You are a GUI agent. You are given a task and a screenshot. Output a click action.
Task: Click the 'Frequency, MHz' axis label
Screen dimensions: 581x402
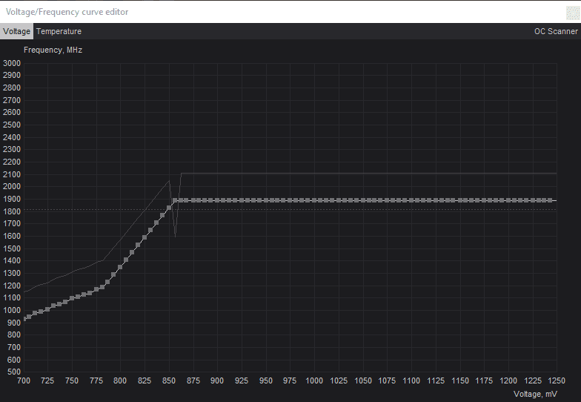53,50
